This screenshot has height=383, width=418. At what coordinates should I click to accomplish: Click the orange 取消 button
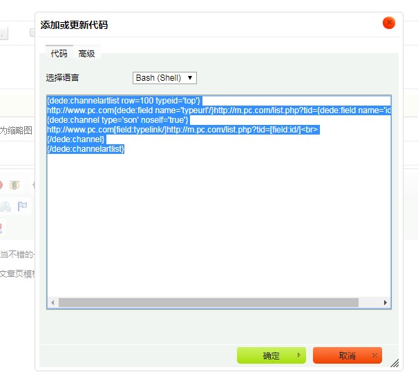tap(347, 355)
